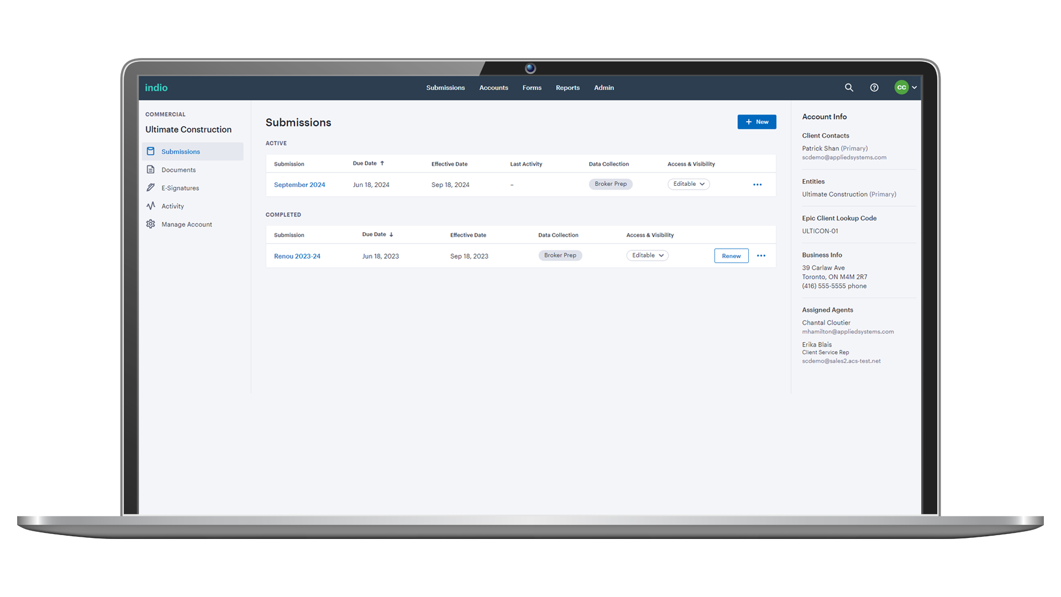Click the New submission button
The width and height of the screenshot is (1061, 597).
click(757, 122)
